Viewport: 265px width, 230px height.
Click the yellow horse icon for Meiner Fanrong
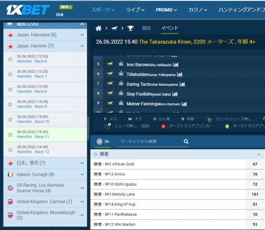click(x=110, y=103)
